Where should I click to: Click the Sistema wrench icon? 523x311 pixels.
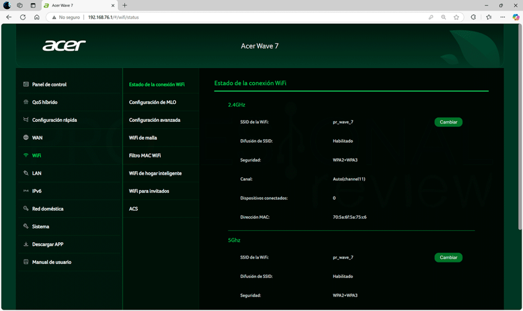(x=26, y=226)
